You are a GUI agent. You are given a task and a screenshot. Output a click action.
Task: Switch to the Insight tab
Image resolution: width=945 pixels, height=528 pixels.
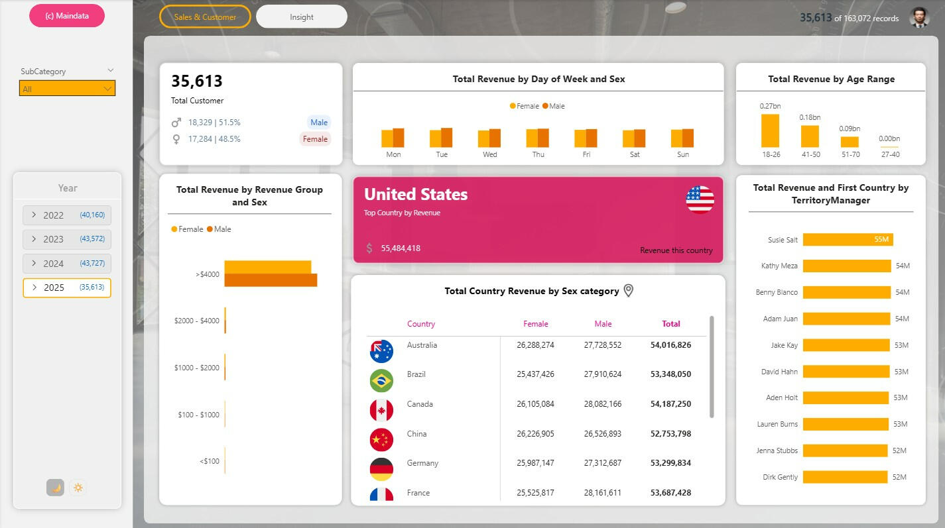pyautogui.click(x=302, y=17)
